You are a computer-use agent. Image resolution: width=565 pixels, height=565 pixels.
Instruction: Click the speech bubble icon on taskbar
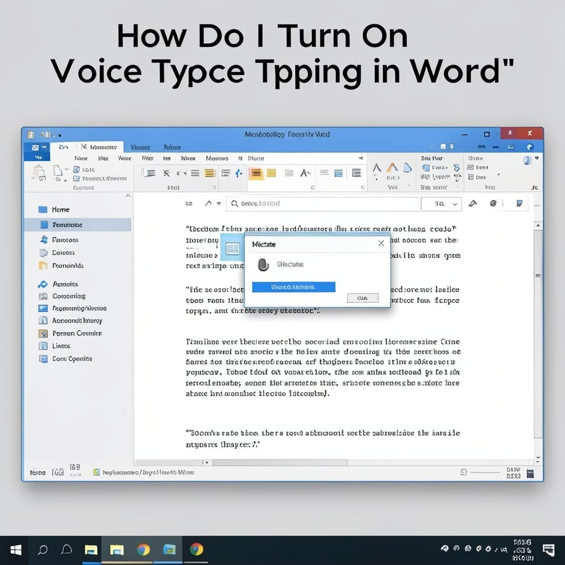[x=66, y=550]
